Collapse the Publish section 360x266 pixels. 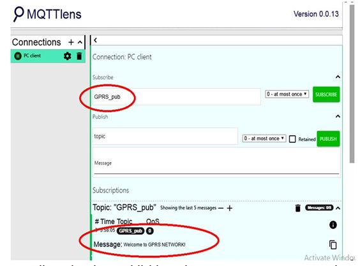click(x=338, y=116)
